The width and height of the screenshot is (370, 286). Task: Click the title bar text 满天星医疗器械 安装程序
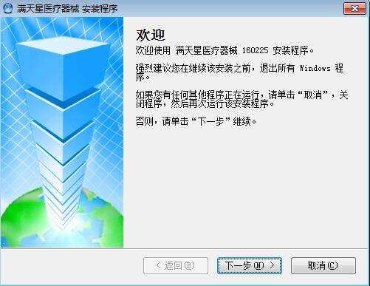(x=67, y=9)
